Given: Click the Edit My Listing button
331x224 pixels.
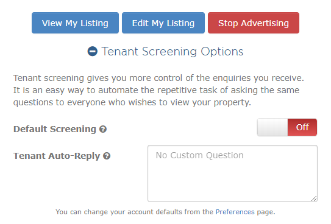Looking at the screenshot, I should 163,23.
